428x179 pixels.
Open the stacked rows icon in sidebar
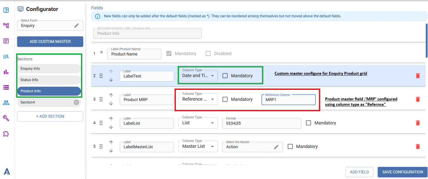pos(6,87)
